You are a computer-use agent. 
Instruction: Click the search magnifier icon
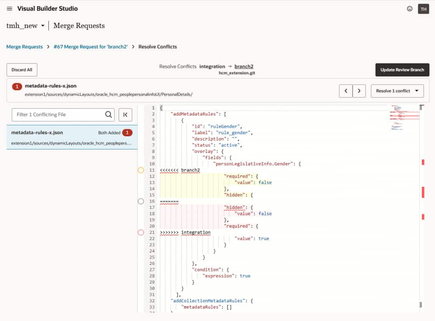108,115
